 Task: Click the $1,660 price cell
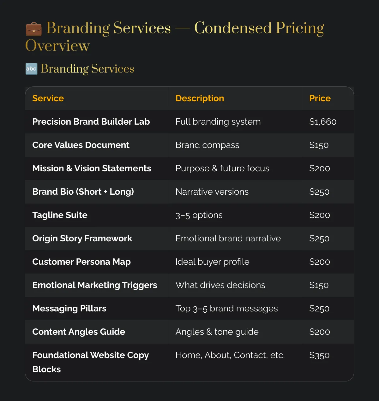coord(323,122)
